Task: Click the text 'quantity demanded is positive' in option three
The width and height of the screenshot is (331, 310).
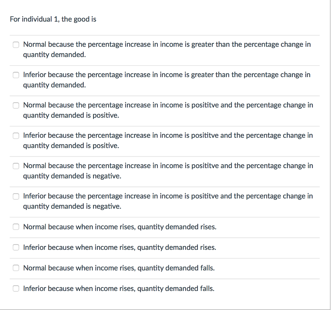Action: pos(71,115)
